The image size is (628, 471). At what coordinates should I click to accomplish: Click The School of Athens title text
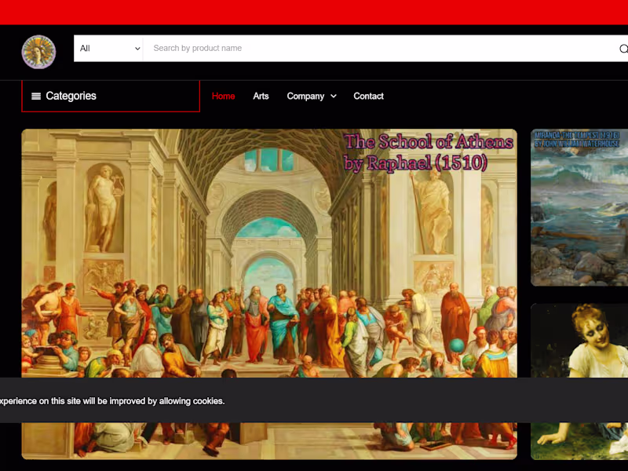(x=428, y=152)
